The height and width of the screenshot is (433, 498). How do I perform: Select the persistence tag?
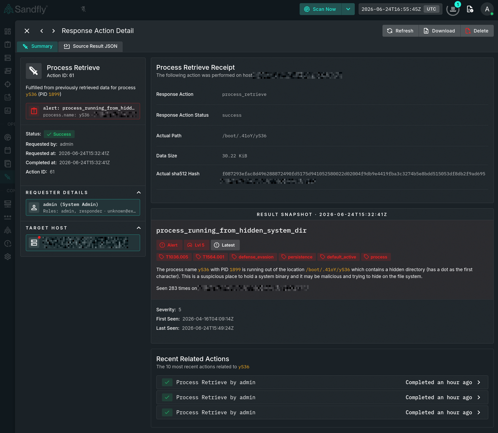point(297,257)
